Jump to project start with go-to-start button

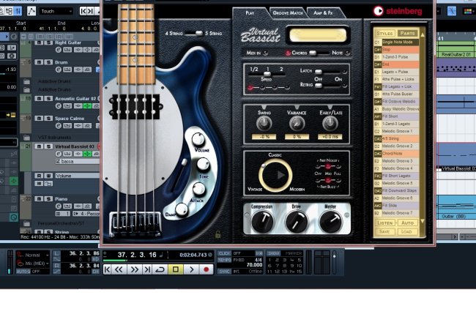[x=108, y=269]
